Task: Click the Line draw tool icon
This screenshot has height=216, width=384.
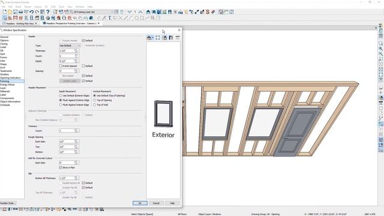Action: pyautogui.click(x=125, y=18)
